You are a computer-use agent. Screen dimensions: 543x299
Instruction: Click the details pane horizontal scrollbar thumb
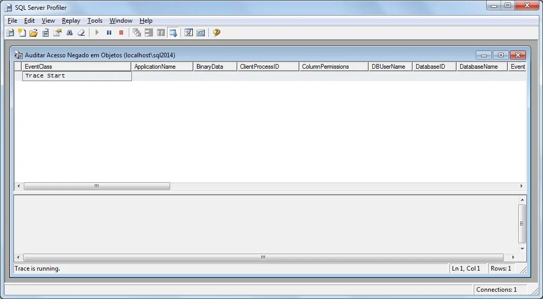[263, 258]
